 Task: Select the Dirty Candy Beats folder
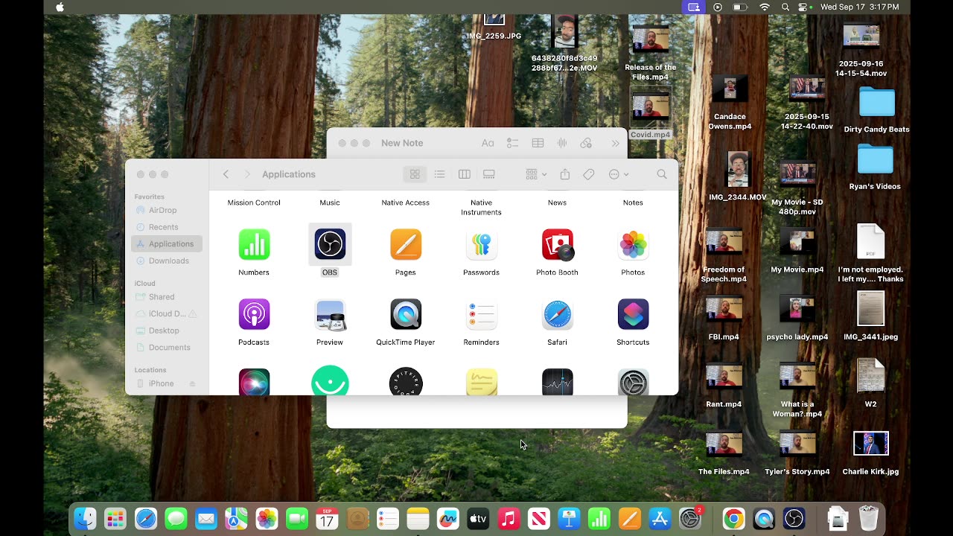click(876, 102)
